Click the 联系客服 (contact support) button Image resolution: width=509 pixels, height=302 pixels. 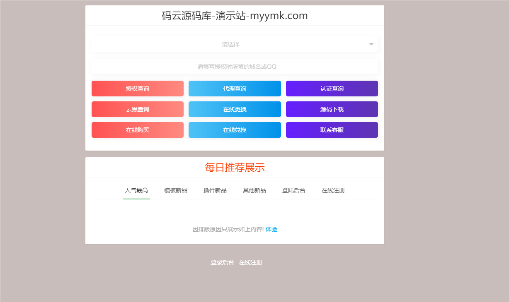click(332, 129)
